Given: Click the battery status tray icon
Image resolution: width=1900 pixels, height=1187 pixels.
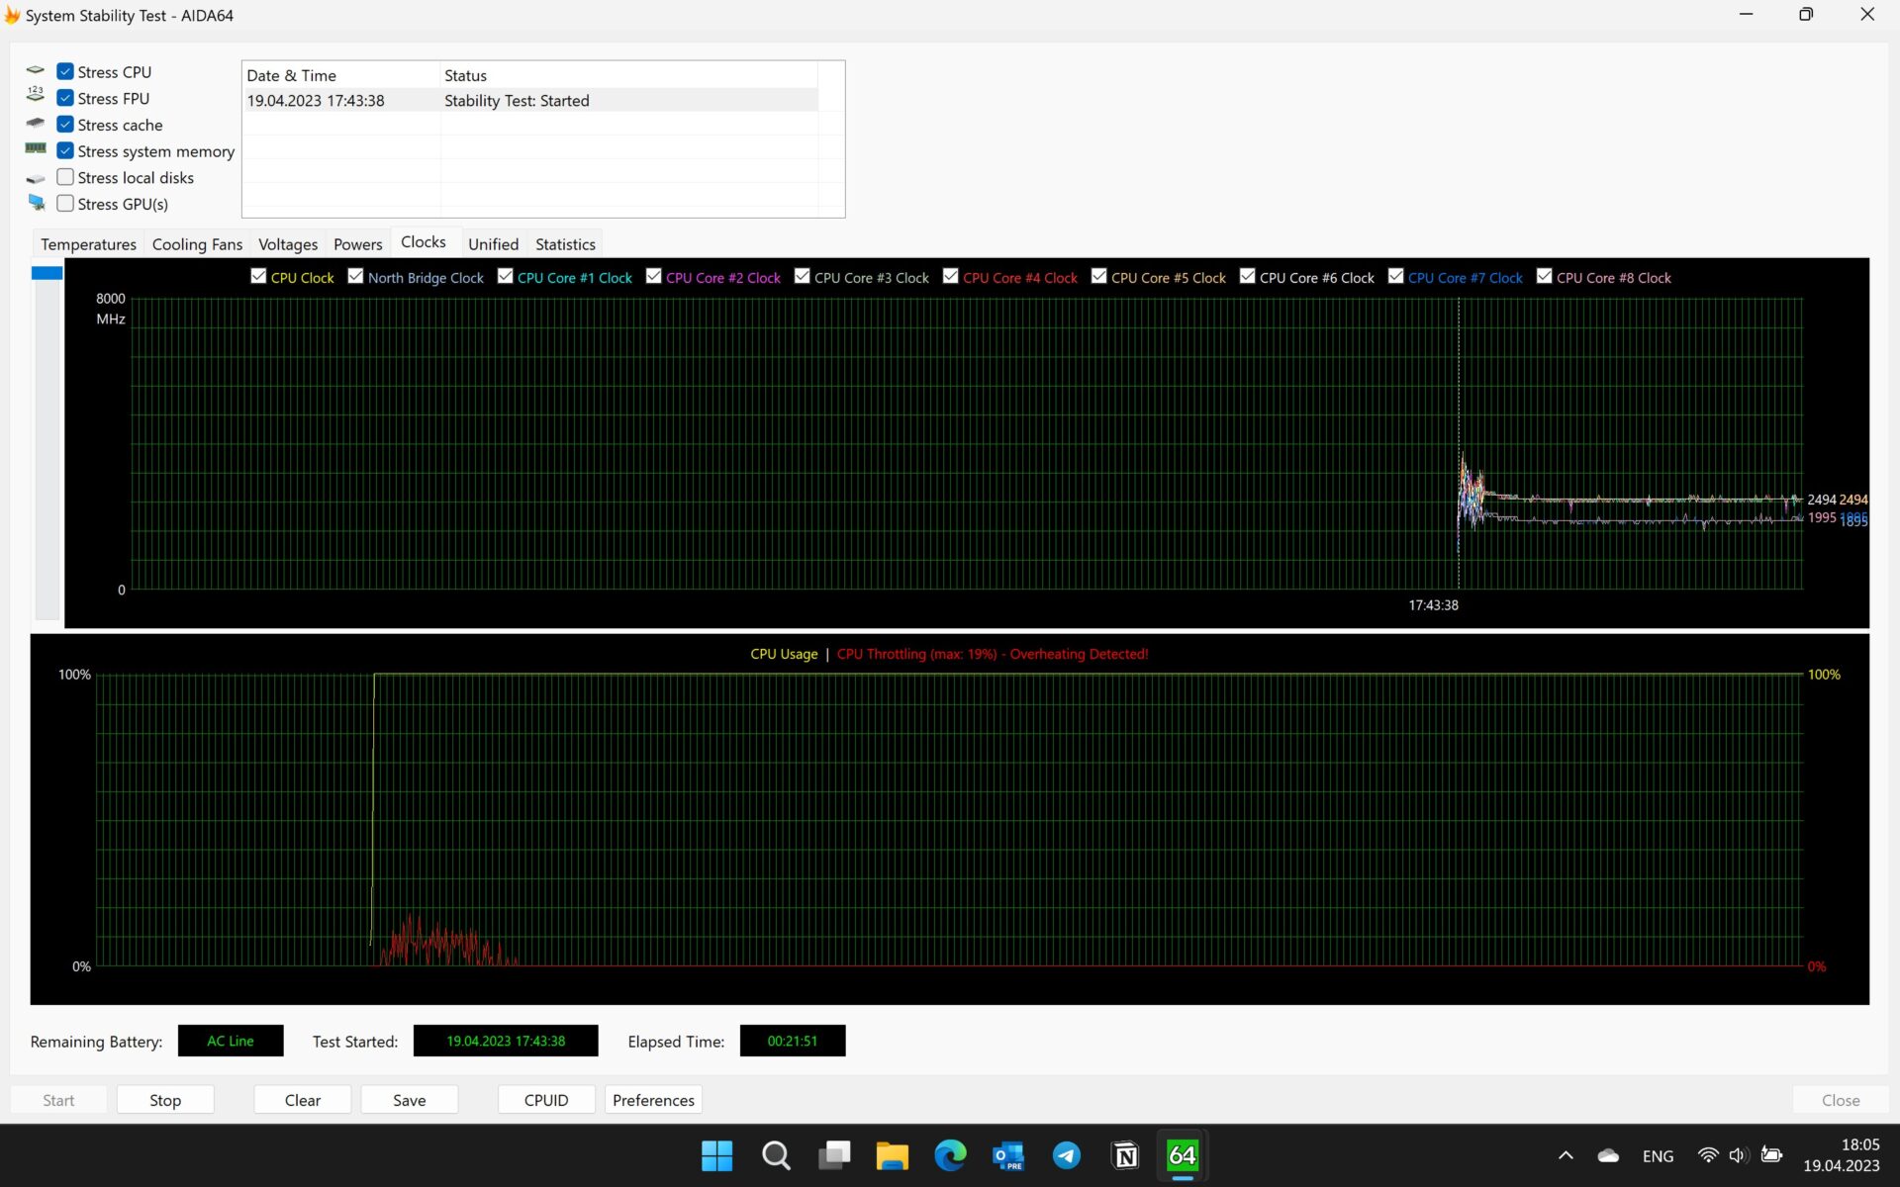Looking at the screenshot, I should [x=1771, y=1155].
